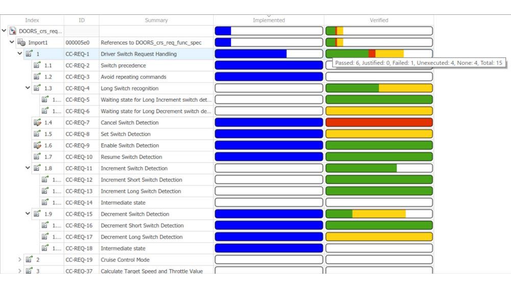Click the red Verified bar for CC-REQ-7

tap(379, 123)
